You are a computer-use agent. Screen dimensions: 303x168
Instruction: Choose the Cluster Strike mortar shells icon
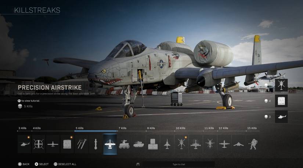(x=82, y=144)
